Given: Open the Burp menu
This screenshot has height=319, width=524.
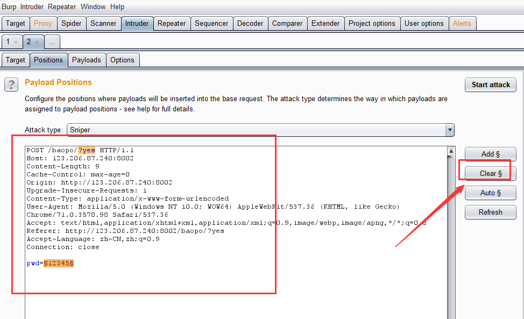Looking at the screenshot, I should [9, 6].
